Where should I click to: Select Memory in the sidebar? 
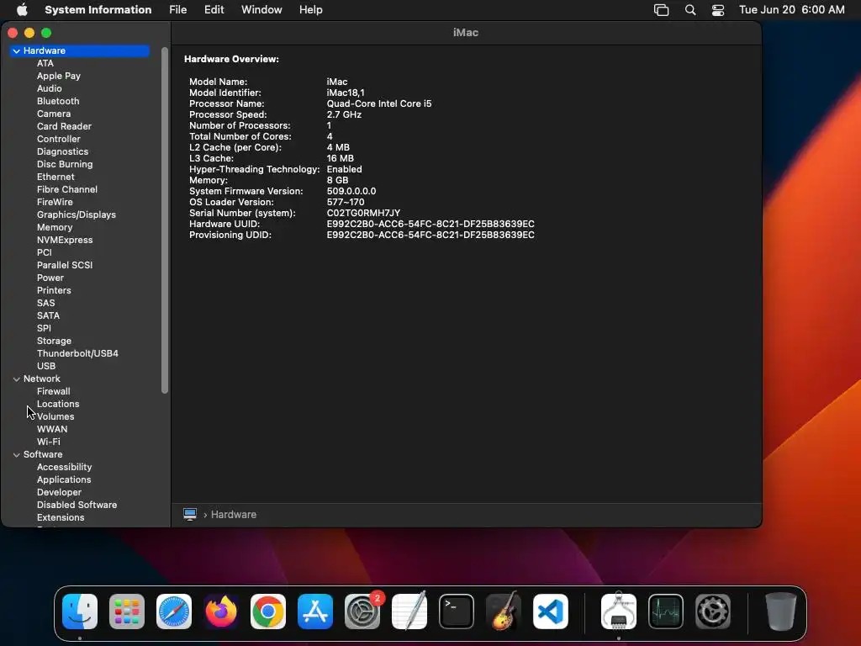pyautogui.click(x=55, y=227)
